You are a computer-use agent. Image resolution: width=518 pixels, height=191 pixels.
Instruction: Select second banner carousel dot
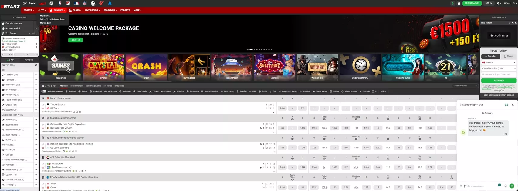(251, 49)
